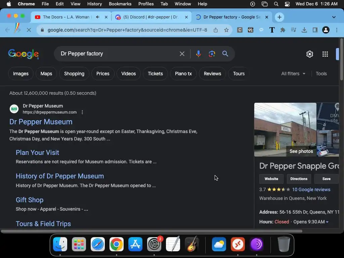Go back to the previous page

pos(7,30)
